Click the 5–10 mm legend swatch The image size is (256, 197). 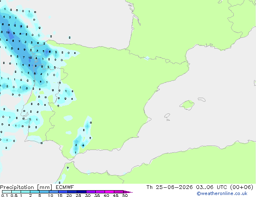coord(44,192)
